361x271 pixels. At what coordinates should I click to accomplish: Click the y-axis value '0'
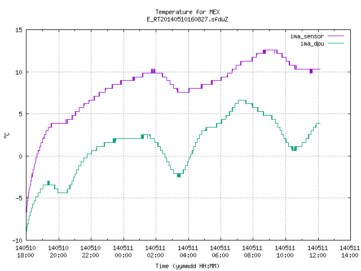(20, 156)
